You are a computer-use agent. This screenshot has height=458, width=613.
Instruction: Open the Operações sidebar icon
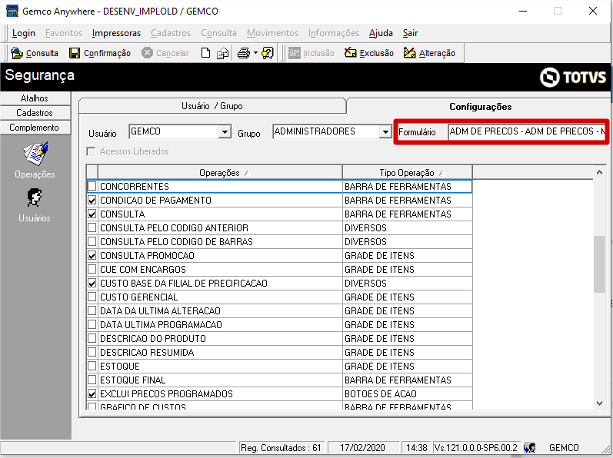35,154
